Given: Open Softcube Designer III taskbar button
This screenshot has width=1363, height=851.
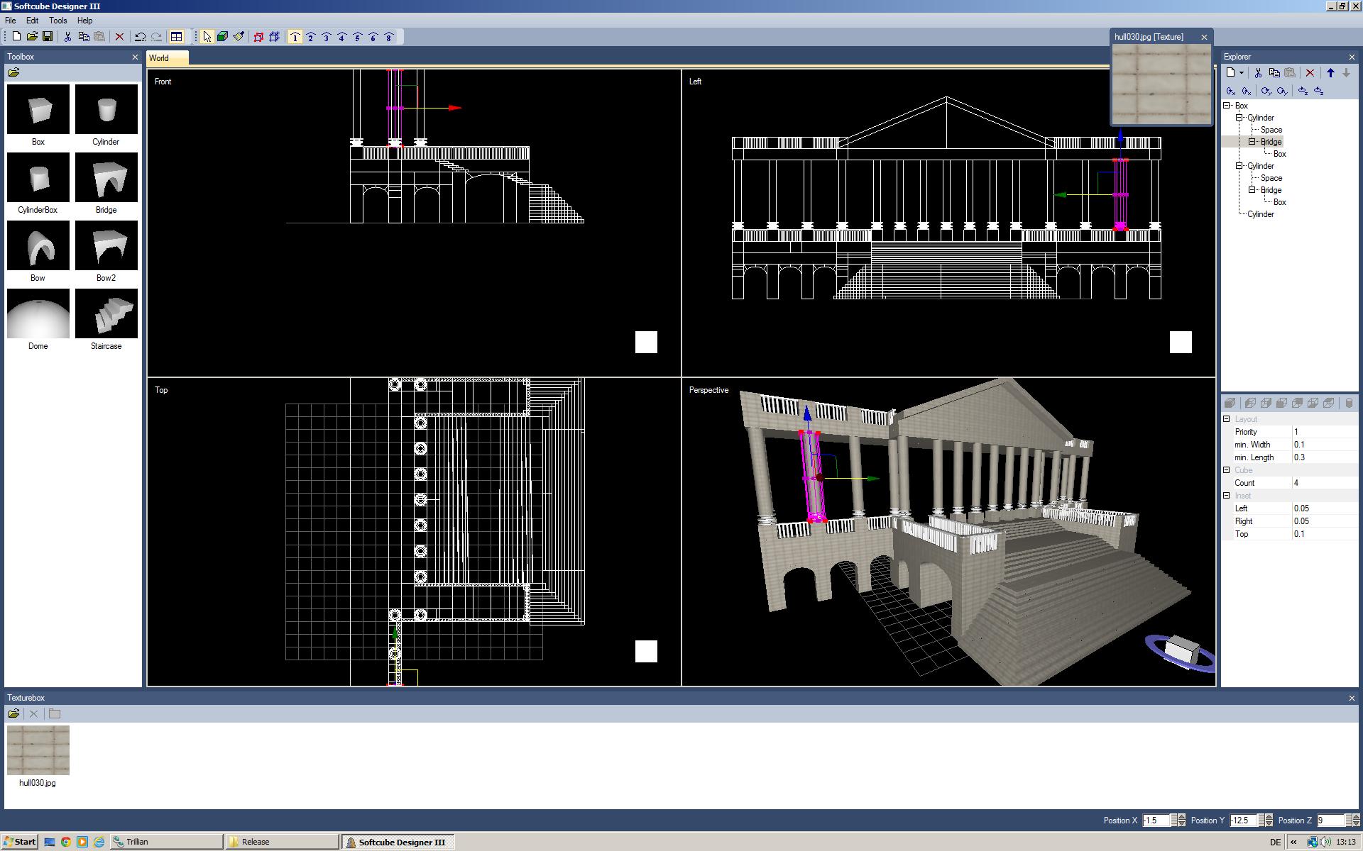Looking at the screenshot, I should 398,842.
